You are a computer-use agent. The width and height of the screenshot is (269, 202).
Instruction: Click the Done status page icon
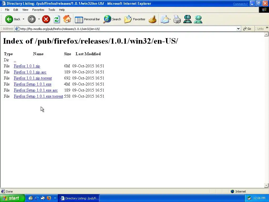click(x=3, y=191)
